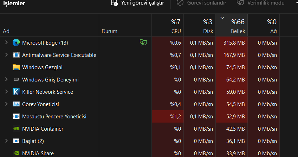This screenshot has height=157, width=298.
Task: Click the Microsoft Edge process icon
Action: tap(16, 43)
